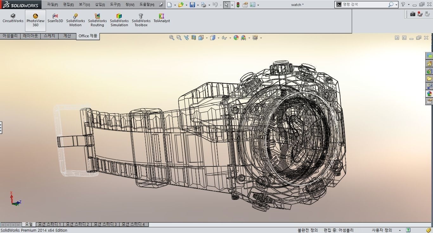Open the Custom Properties task pane
The height and width of the screenshot is (233, 433).
pos(429,101)
